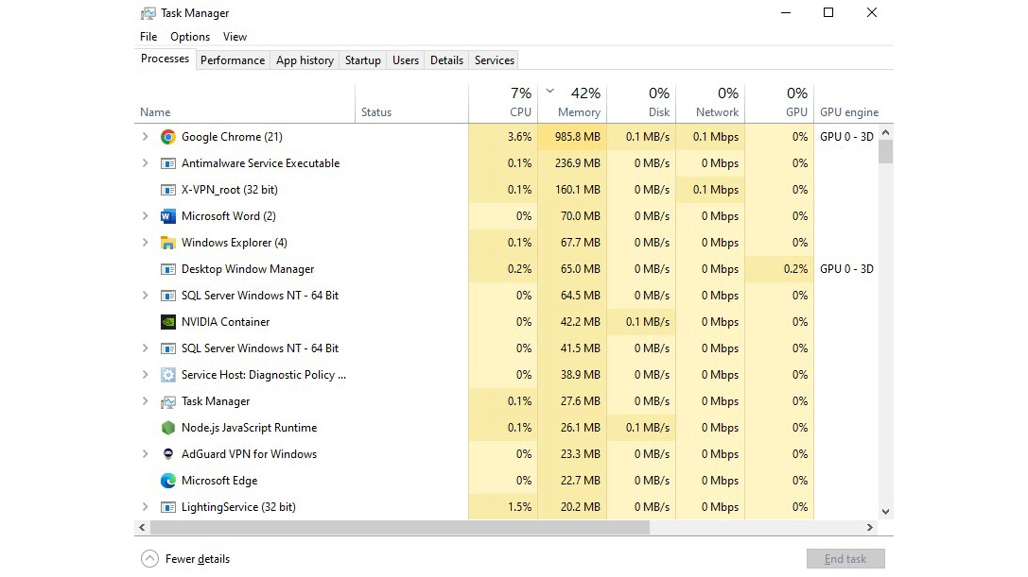Expand the Service Host: Diagnostic Policy group
This screenshot has width=1028, height=577.
(x=145, y=375)
